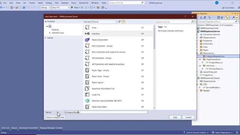The height and width of the screenshot is (135, 240).
Task: Open the Sort by Default dropdown
Action: (x=104, y=22)
